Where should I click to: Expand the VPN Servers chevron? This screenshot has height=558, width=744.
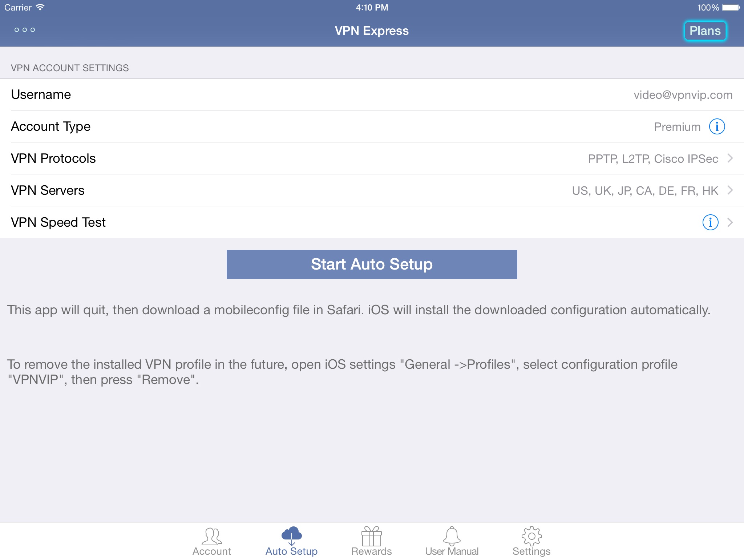[730, 190]
